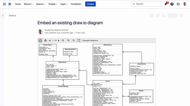
Task: Go to previous diagram page arrow
Action: click(x=50, y=41)
